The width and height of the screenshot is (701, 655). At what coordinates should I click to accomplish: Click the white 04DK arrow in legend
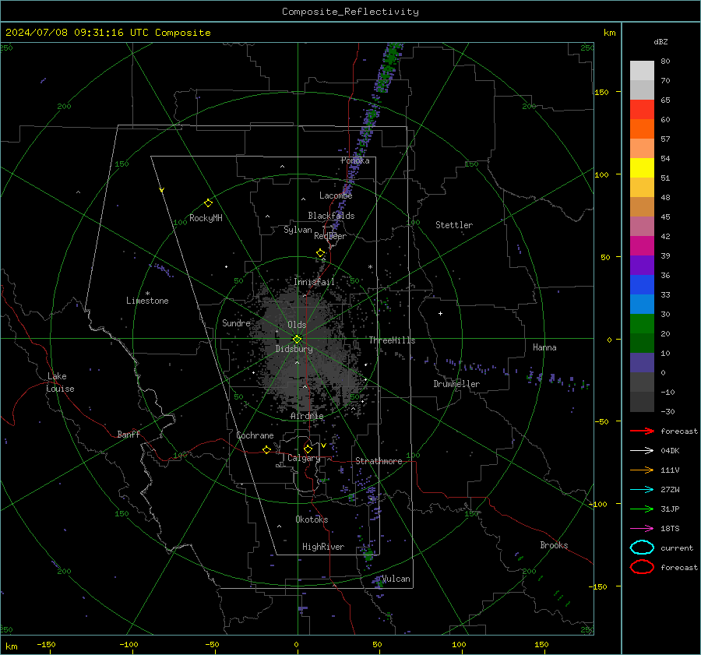642,451
